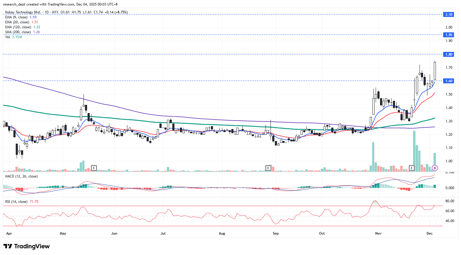Screen dimensions: 461x255
Task: Click the 1.60 price level tag
Action: pyautogui.click(x=448, y=81)
